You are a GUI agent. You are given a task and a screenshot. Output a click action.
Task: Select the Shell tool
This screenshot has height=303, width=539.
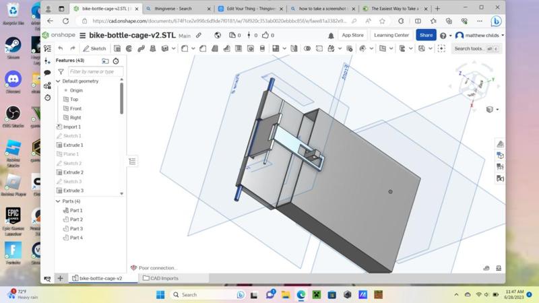click(239, 48)
